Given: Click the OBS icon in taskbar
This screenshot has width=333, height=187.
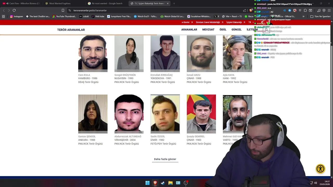Looking at the screenshot, I should click(x=186, y=183).
